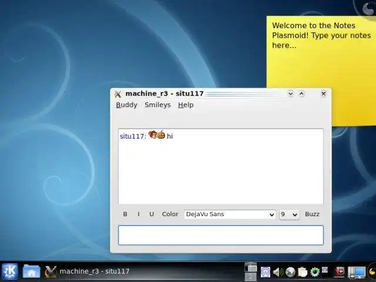The width and height of the screenshot is (376, 282).
Task: Toggle bold formatting with B button
Action: point(125,214)
